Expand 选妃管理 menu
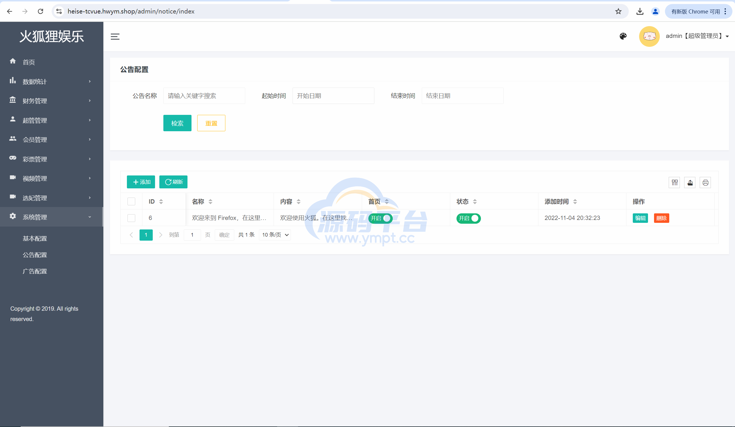This screenshot has width=735, height=427. click(x=52, y=198)
